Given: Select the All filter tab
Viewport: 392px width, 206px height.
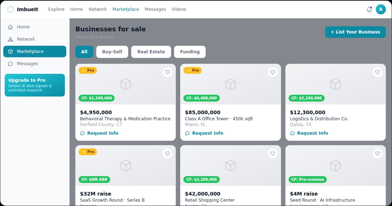Looking at the screenshot, I should coord(84,52).
